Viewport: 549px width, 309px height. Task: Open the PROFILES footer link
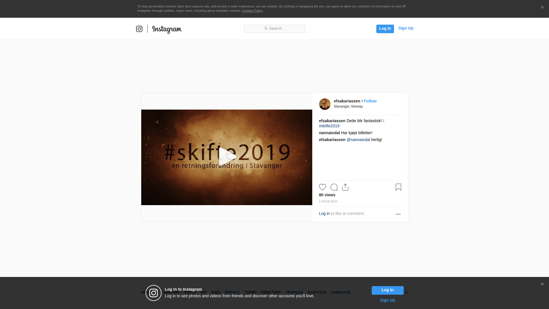294,292
